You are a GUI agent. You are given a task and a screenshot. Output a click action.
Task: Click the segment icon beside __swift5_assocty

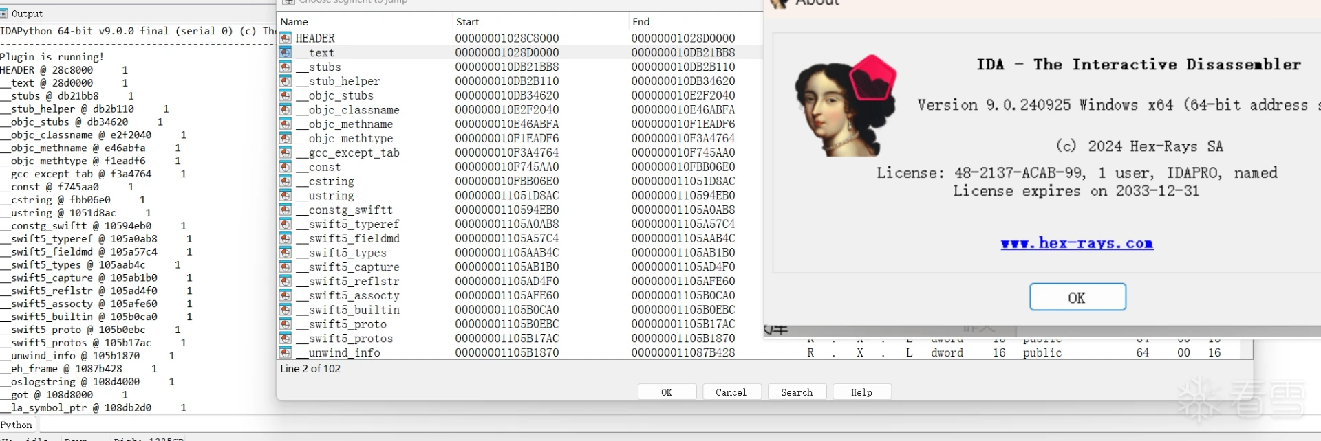[x=285, y=295]
